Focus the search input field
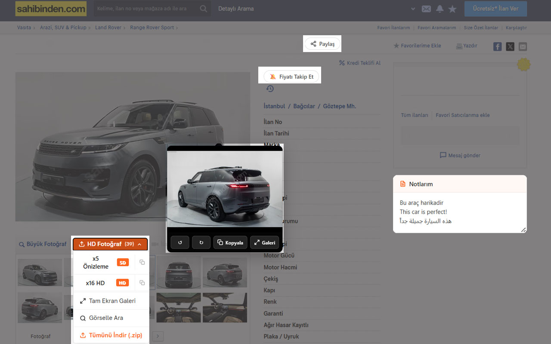The image size is (551, 344). [146, 9]
